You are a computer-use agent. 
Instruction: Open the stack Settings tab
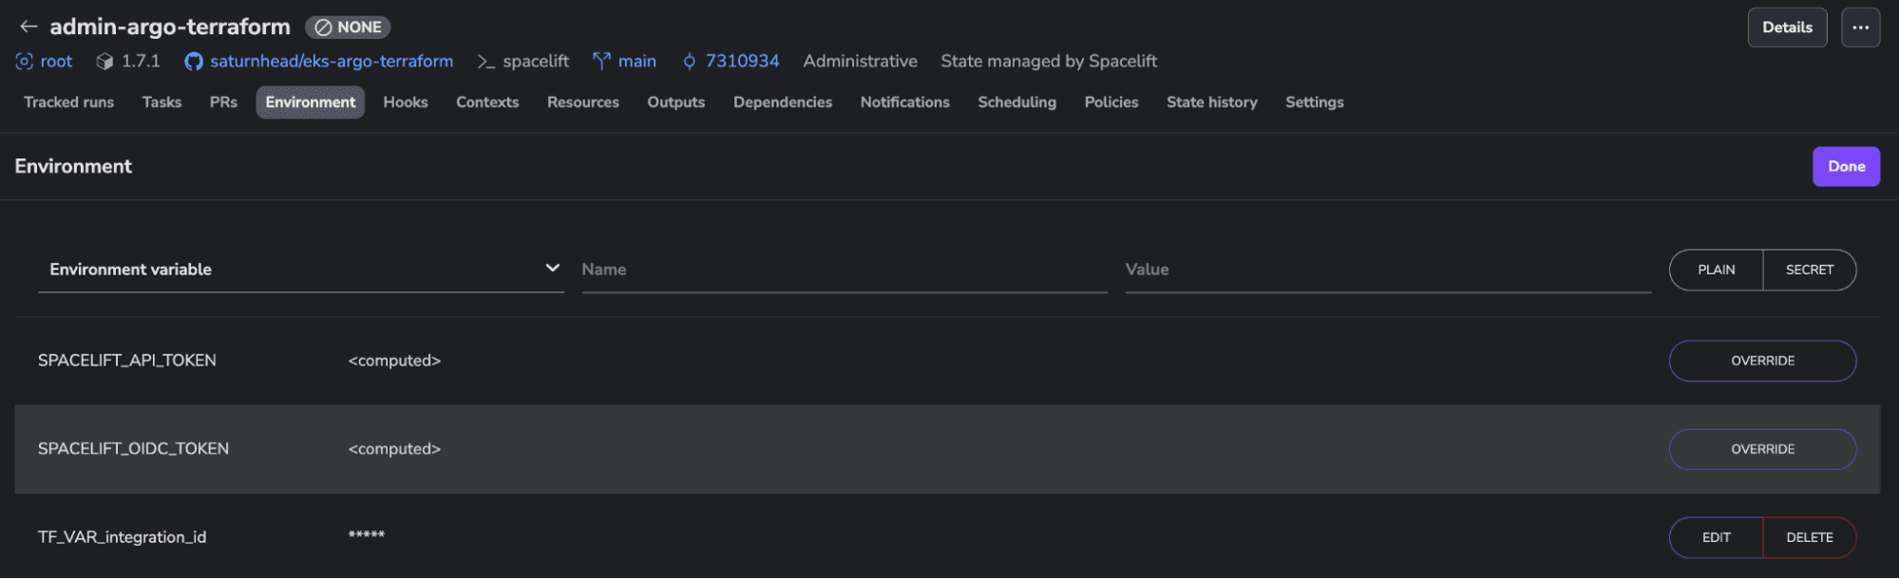pos(1315,103)
